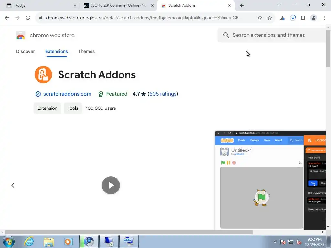Click the browser forward arrow
Viewport: 331px width, 248px height.
pos(17,18)
